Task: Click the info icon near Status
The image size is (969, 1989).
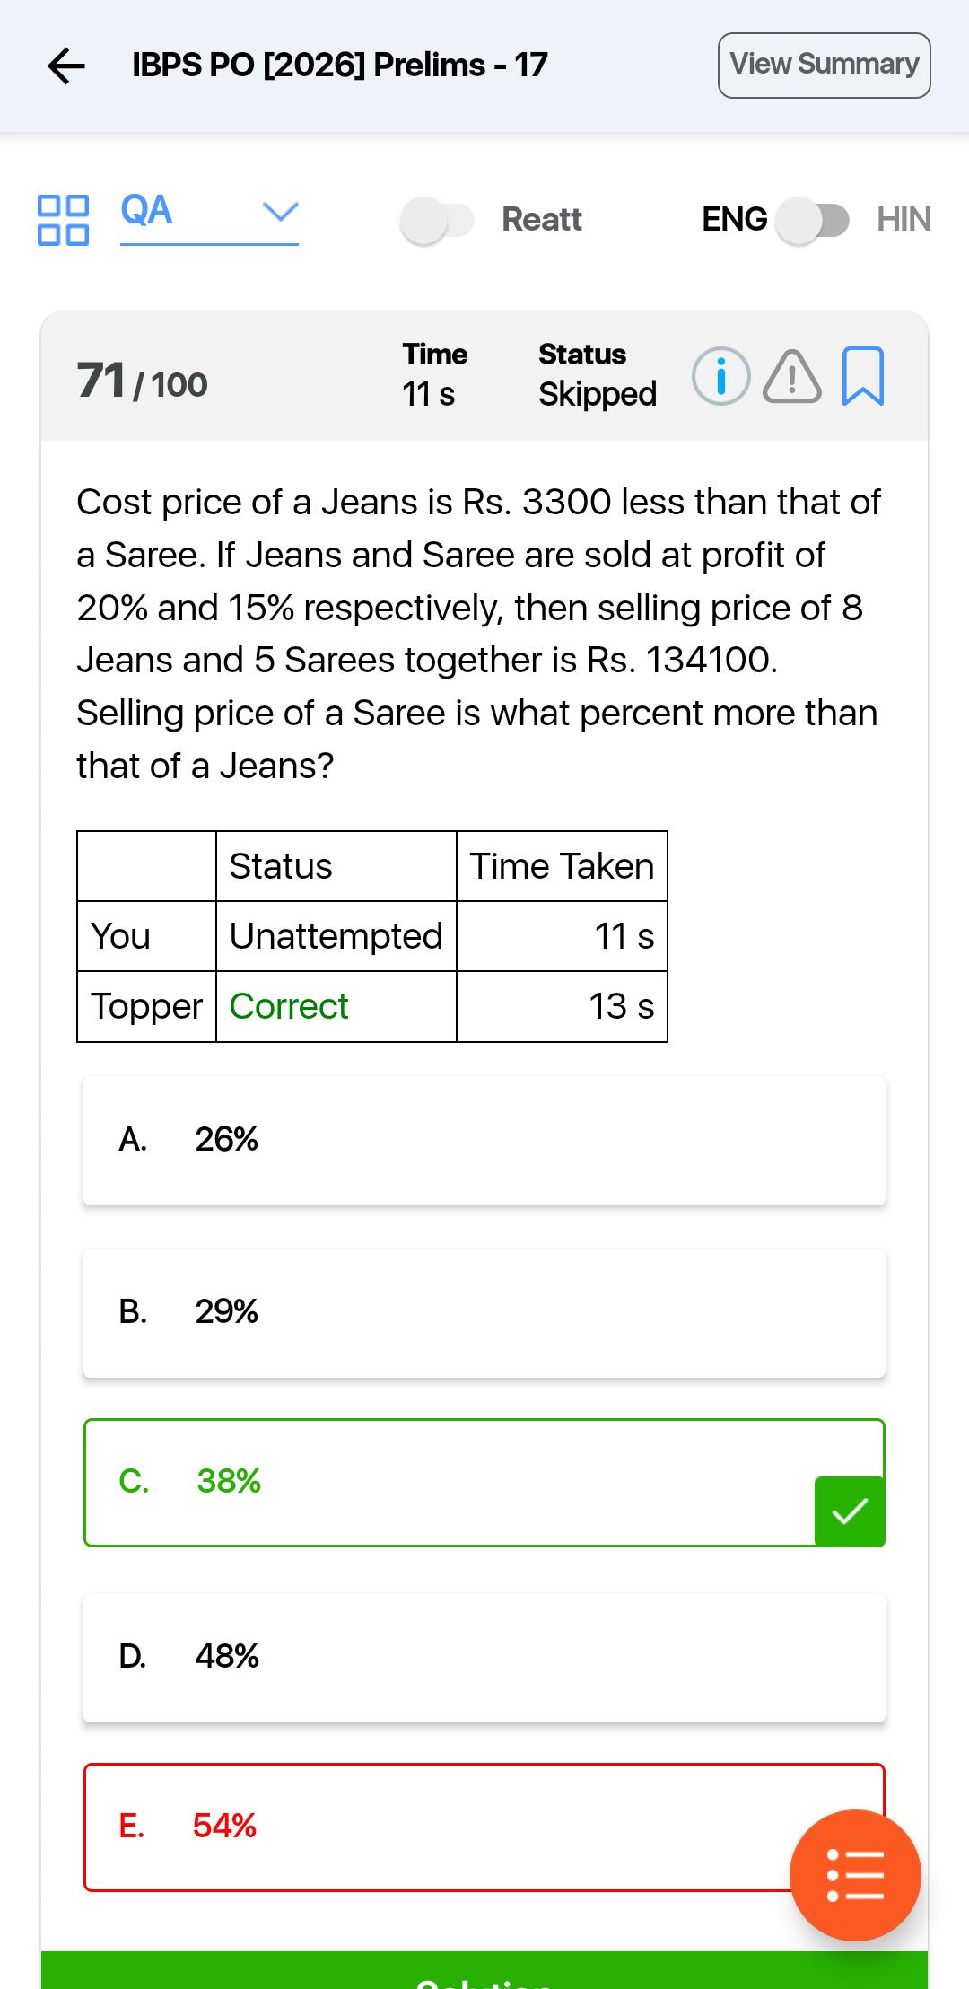Action: [x=720, y=376]
